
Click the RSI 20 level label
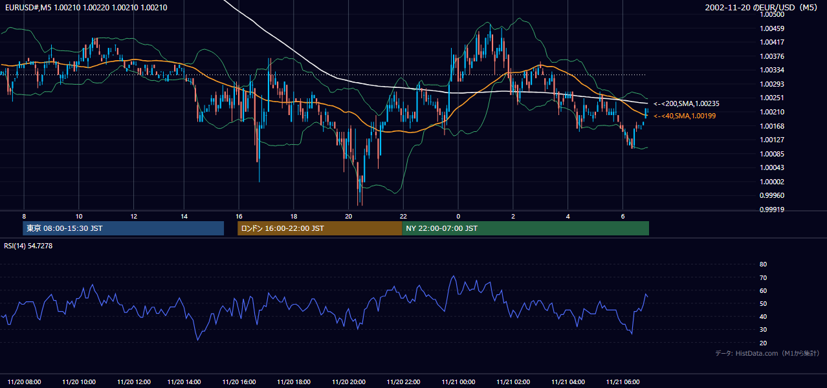763,343
